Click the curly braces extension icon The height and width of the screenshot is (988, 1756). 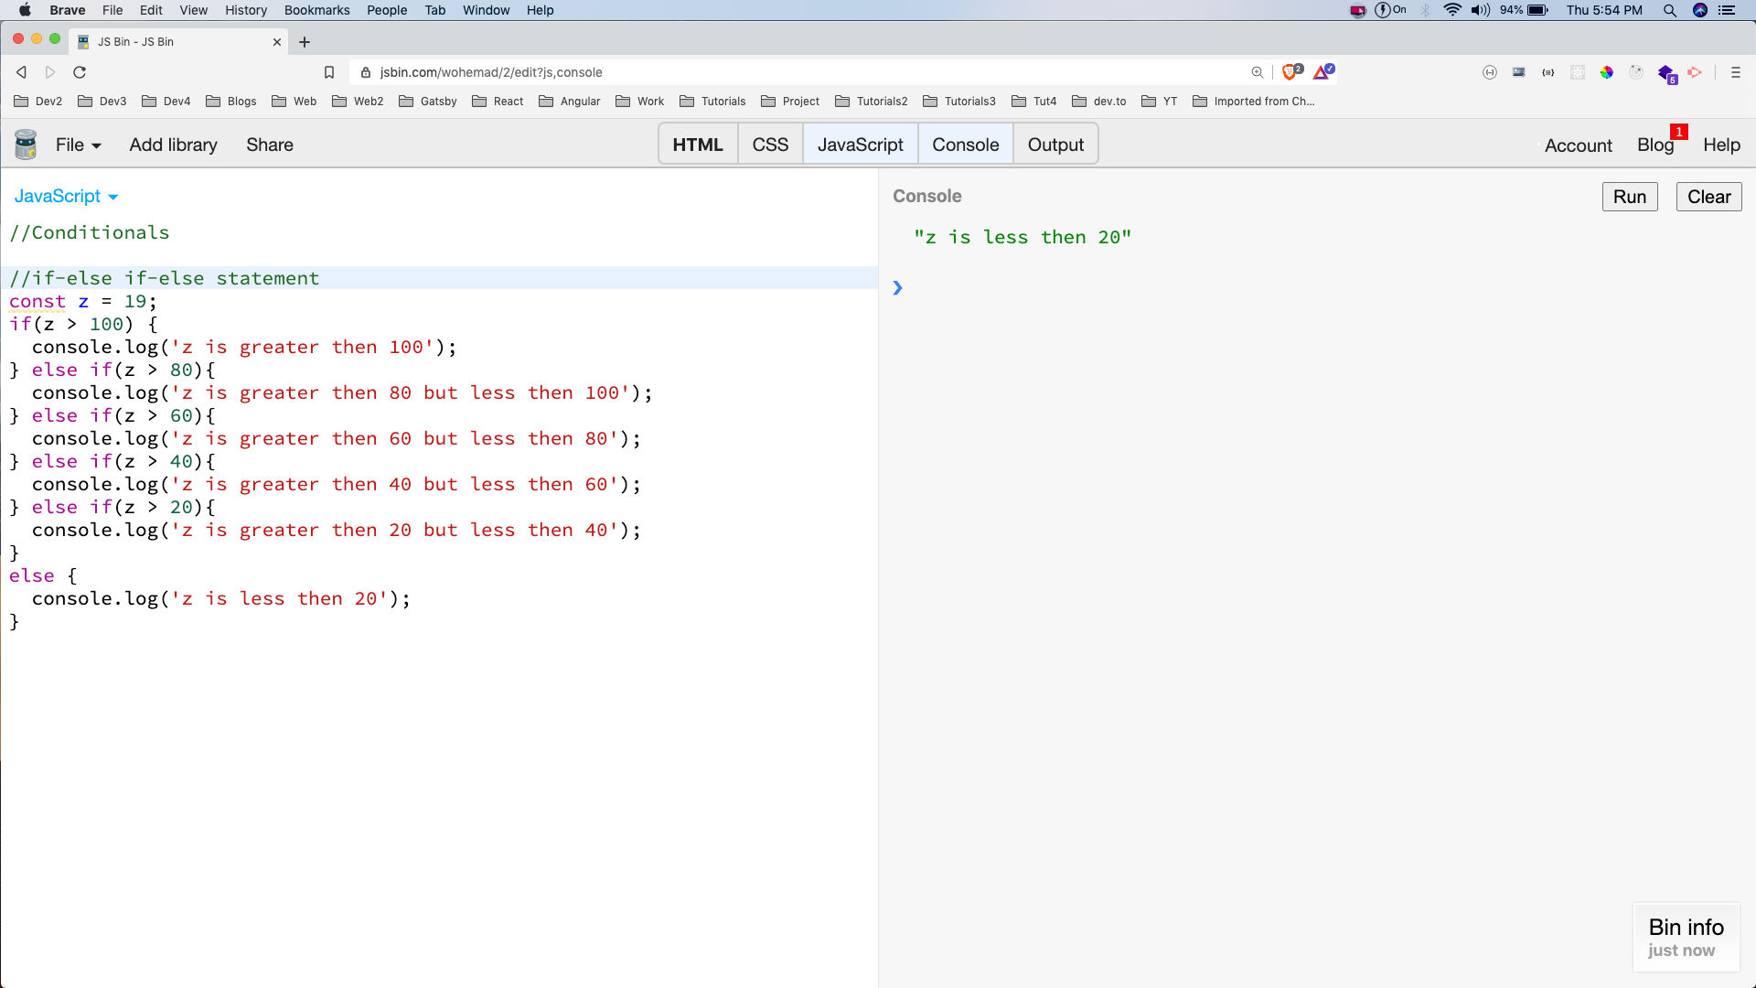pos(1548,72)
